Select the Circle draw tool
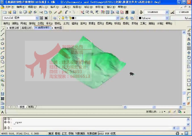 click(x=3, y=57)
